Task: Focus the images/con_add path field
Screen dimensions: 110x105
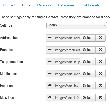Action: (x=67, y=38)
